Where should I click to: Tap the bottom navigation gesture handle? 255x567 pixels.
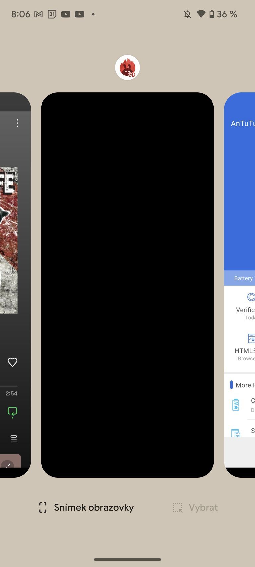click(x=127, y=560)
